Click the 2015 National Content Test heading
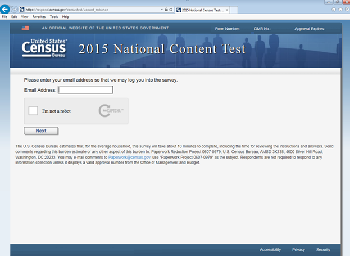 [162, 49]
